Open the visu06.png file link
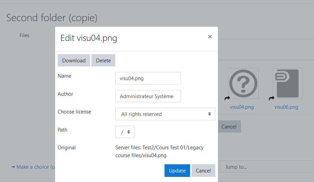 [286, 107]
